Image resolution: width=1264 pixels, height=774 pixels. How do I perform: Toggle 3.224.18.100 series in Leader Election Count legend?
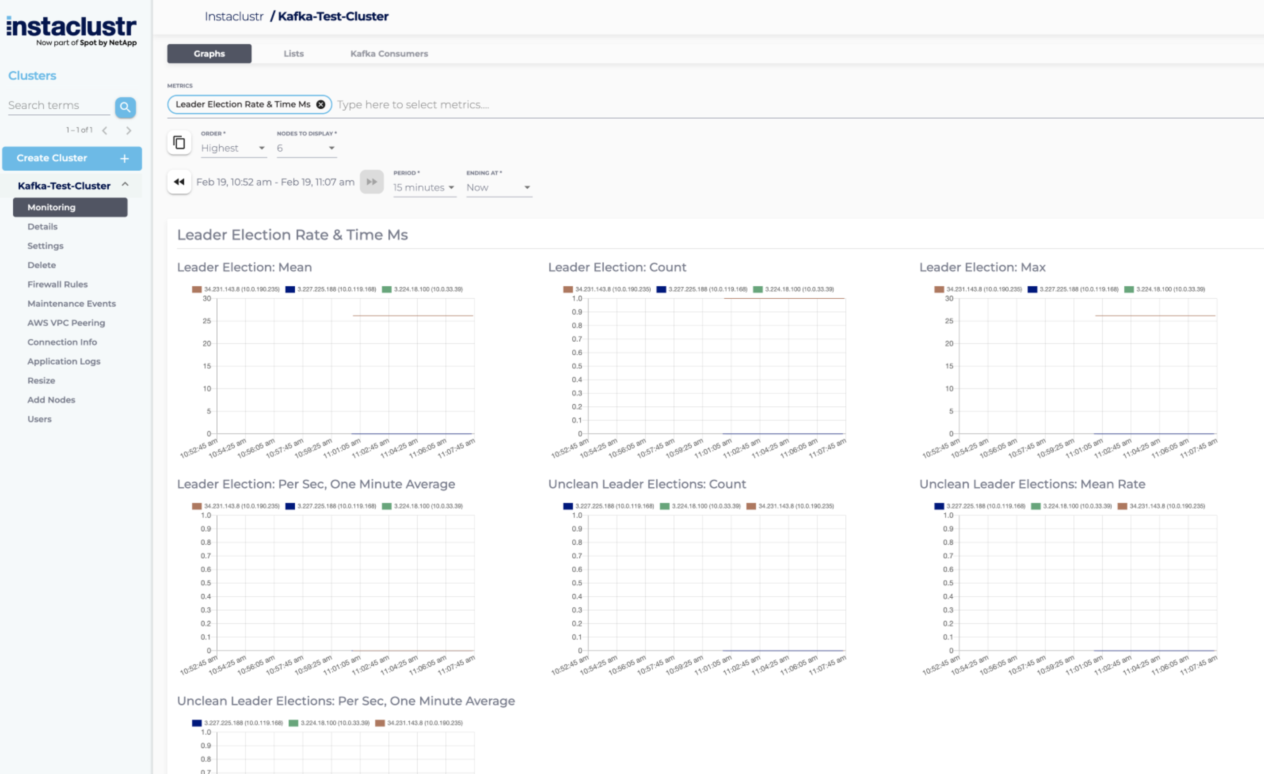point(793,289)
